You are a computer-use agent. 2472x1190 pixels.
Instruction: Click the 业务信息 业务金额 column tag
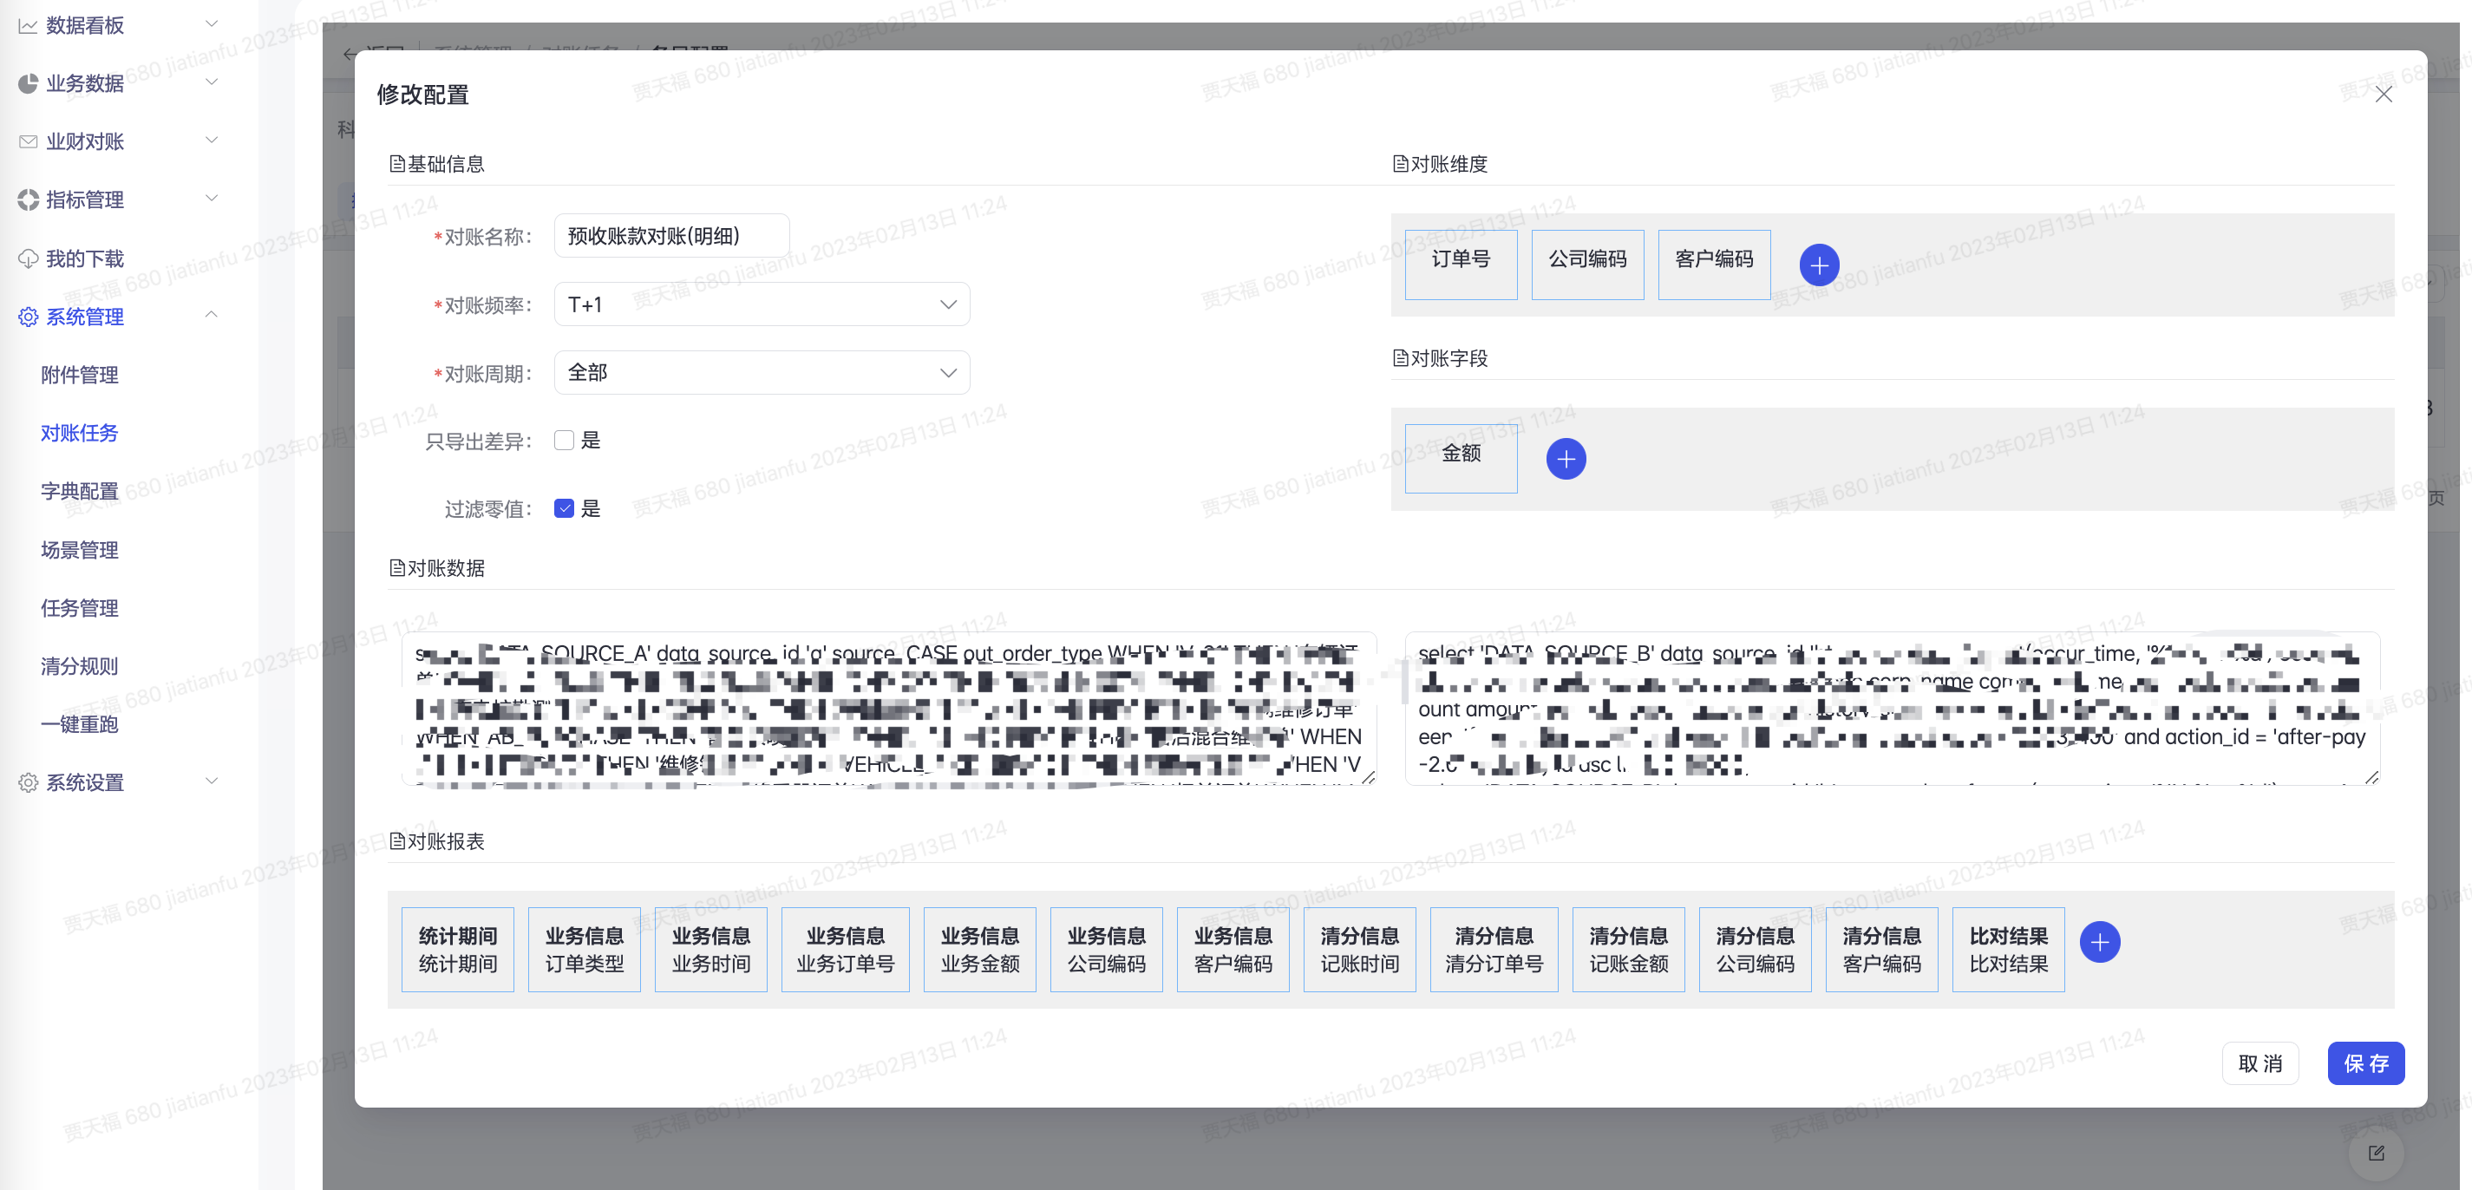point(980,949)
